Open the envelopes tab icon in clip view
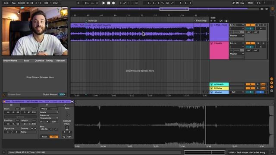This screenshot has width=276, height=155. click(65, 105)
